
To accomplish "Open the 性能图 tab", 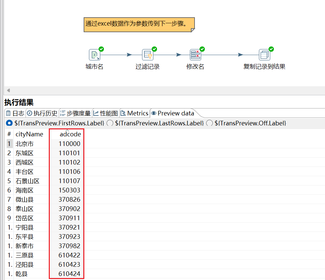I will coord(106,113).
